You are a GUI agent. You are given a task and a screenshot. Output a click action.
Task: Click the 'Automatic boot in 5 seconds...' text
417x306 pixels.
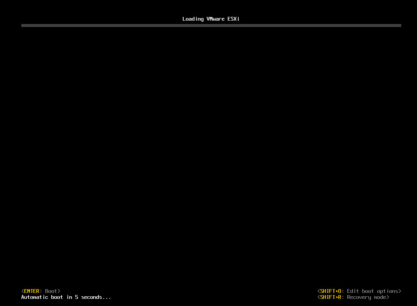(x=66, y=297)
